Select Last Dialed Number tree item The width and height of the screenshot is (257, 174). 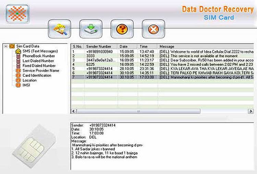38,61
